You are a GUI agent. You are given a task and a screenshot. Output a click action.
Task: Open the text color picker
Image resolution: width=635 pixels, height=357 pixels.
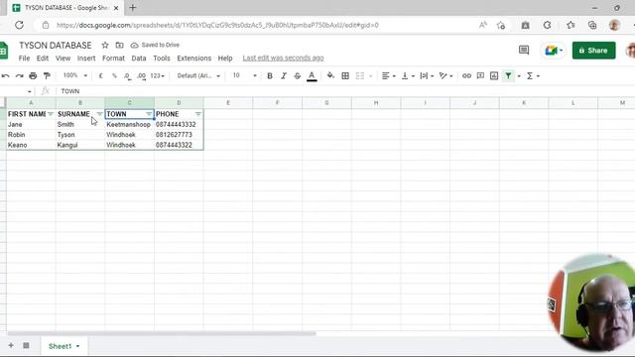312,75
